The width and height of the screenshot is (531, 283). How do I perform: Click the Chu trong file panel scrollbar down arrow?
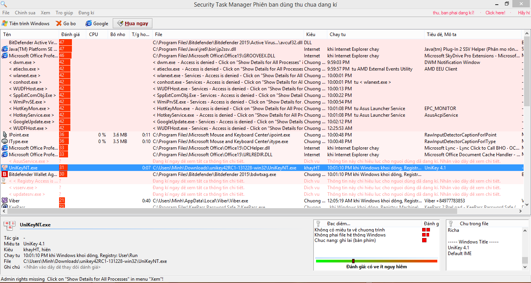[525, 267]
